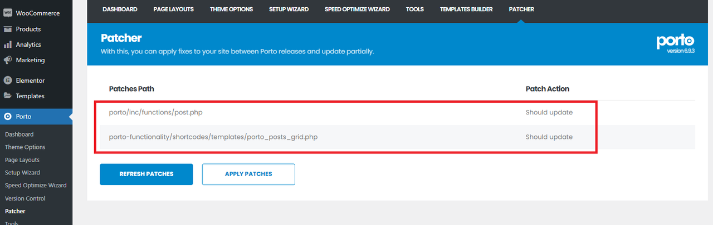Click Should update for porto_posts_grid.php row
This screenshot has height=225, width=713.
[x=549, y=137]
